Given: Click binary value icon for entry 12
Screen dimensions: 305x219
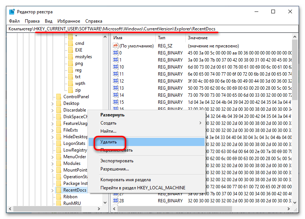Looking at the screenshot, I should coord(116,81).
